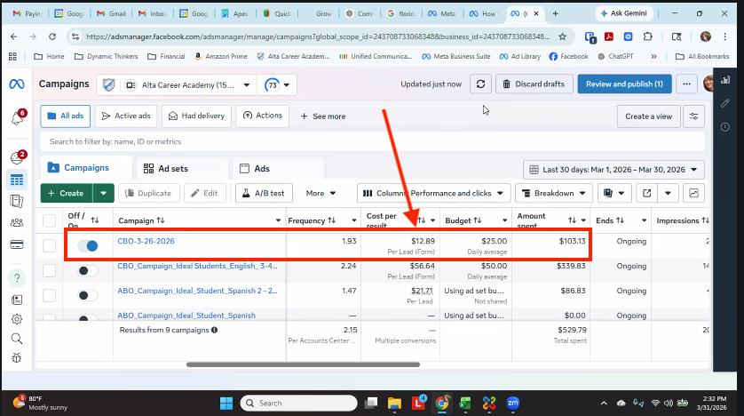Viewport: 744px width, 416px height.
Task: Click the bug report icon in the sidebar
Action: tap(17, 358)
